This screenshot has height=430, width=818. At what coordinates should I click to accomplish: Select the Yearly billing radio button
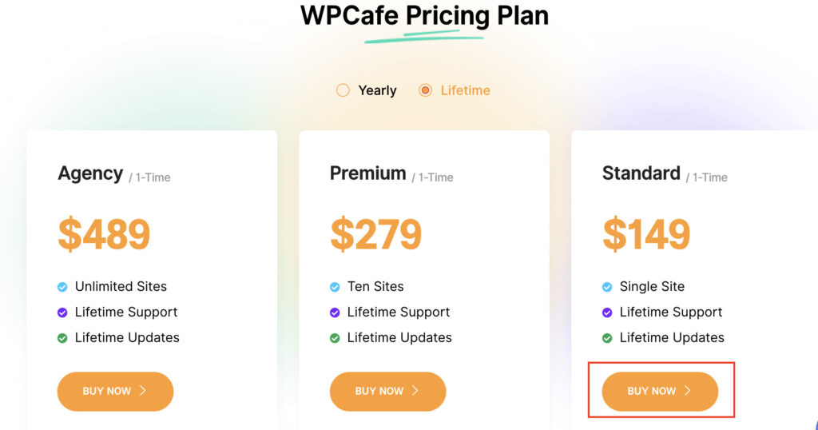pos(343,90)
